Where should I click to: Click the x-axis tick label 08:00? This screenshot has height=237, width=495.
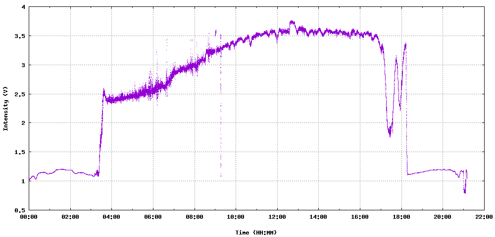point(195,217)
